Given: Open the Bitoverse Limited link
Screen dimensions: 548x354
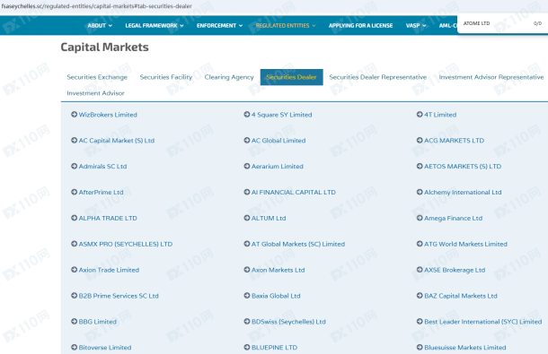Looking at the screenshot, I should pyautogui.click(x=105, y=348).
